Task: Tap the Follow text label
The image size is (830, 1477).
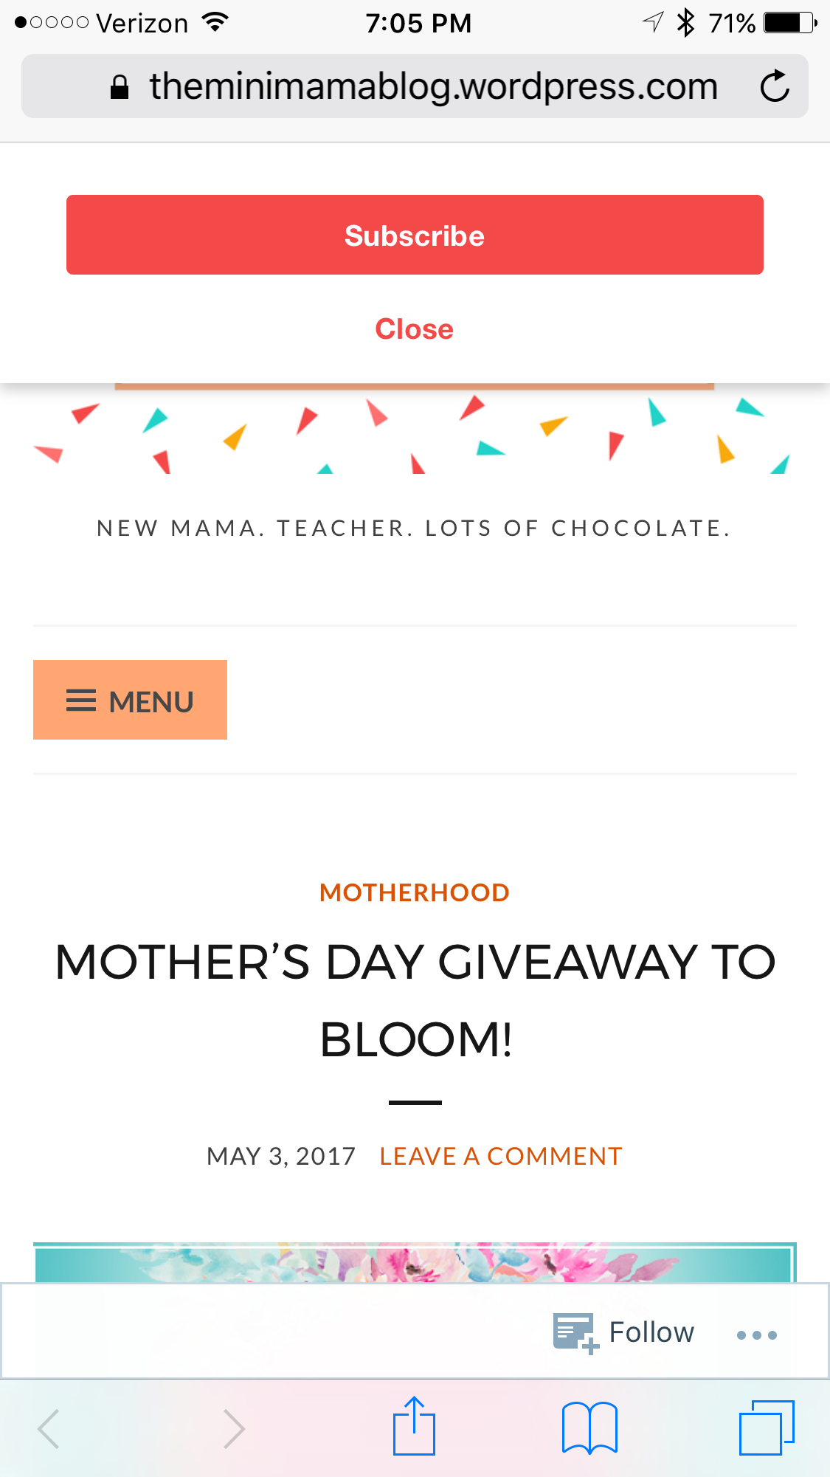Action: coord(651,1333)
